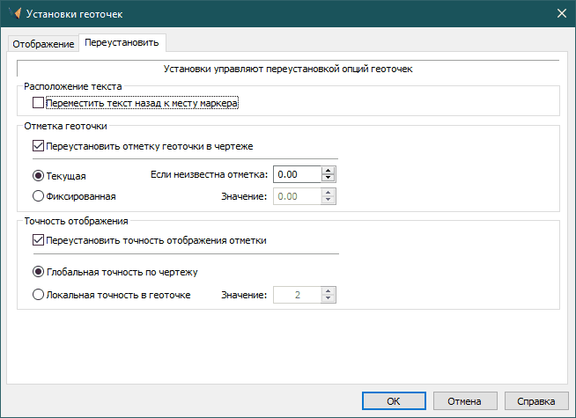576x418 pixels.
Task: Click the Если неизвестна отметка input field
Action: pyautogui.click(x=297, y=175)
